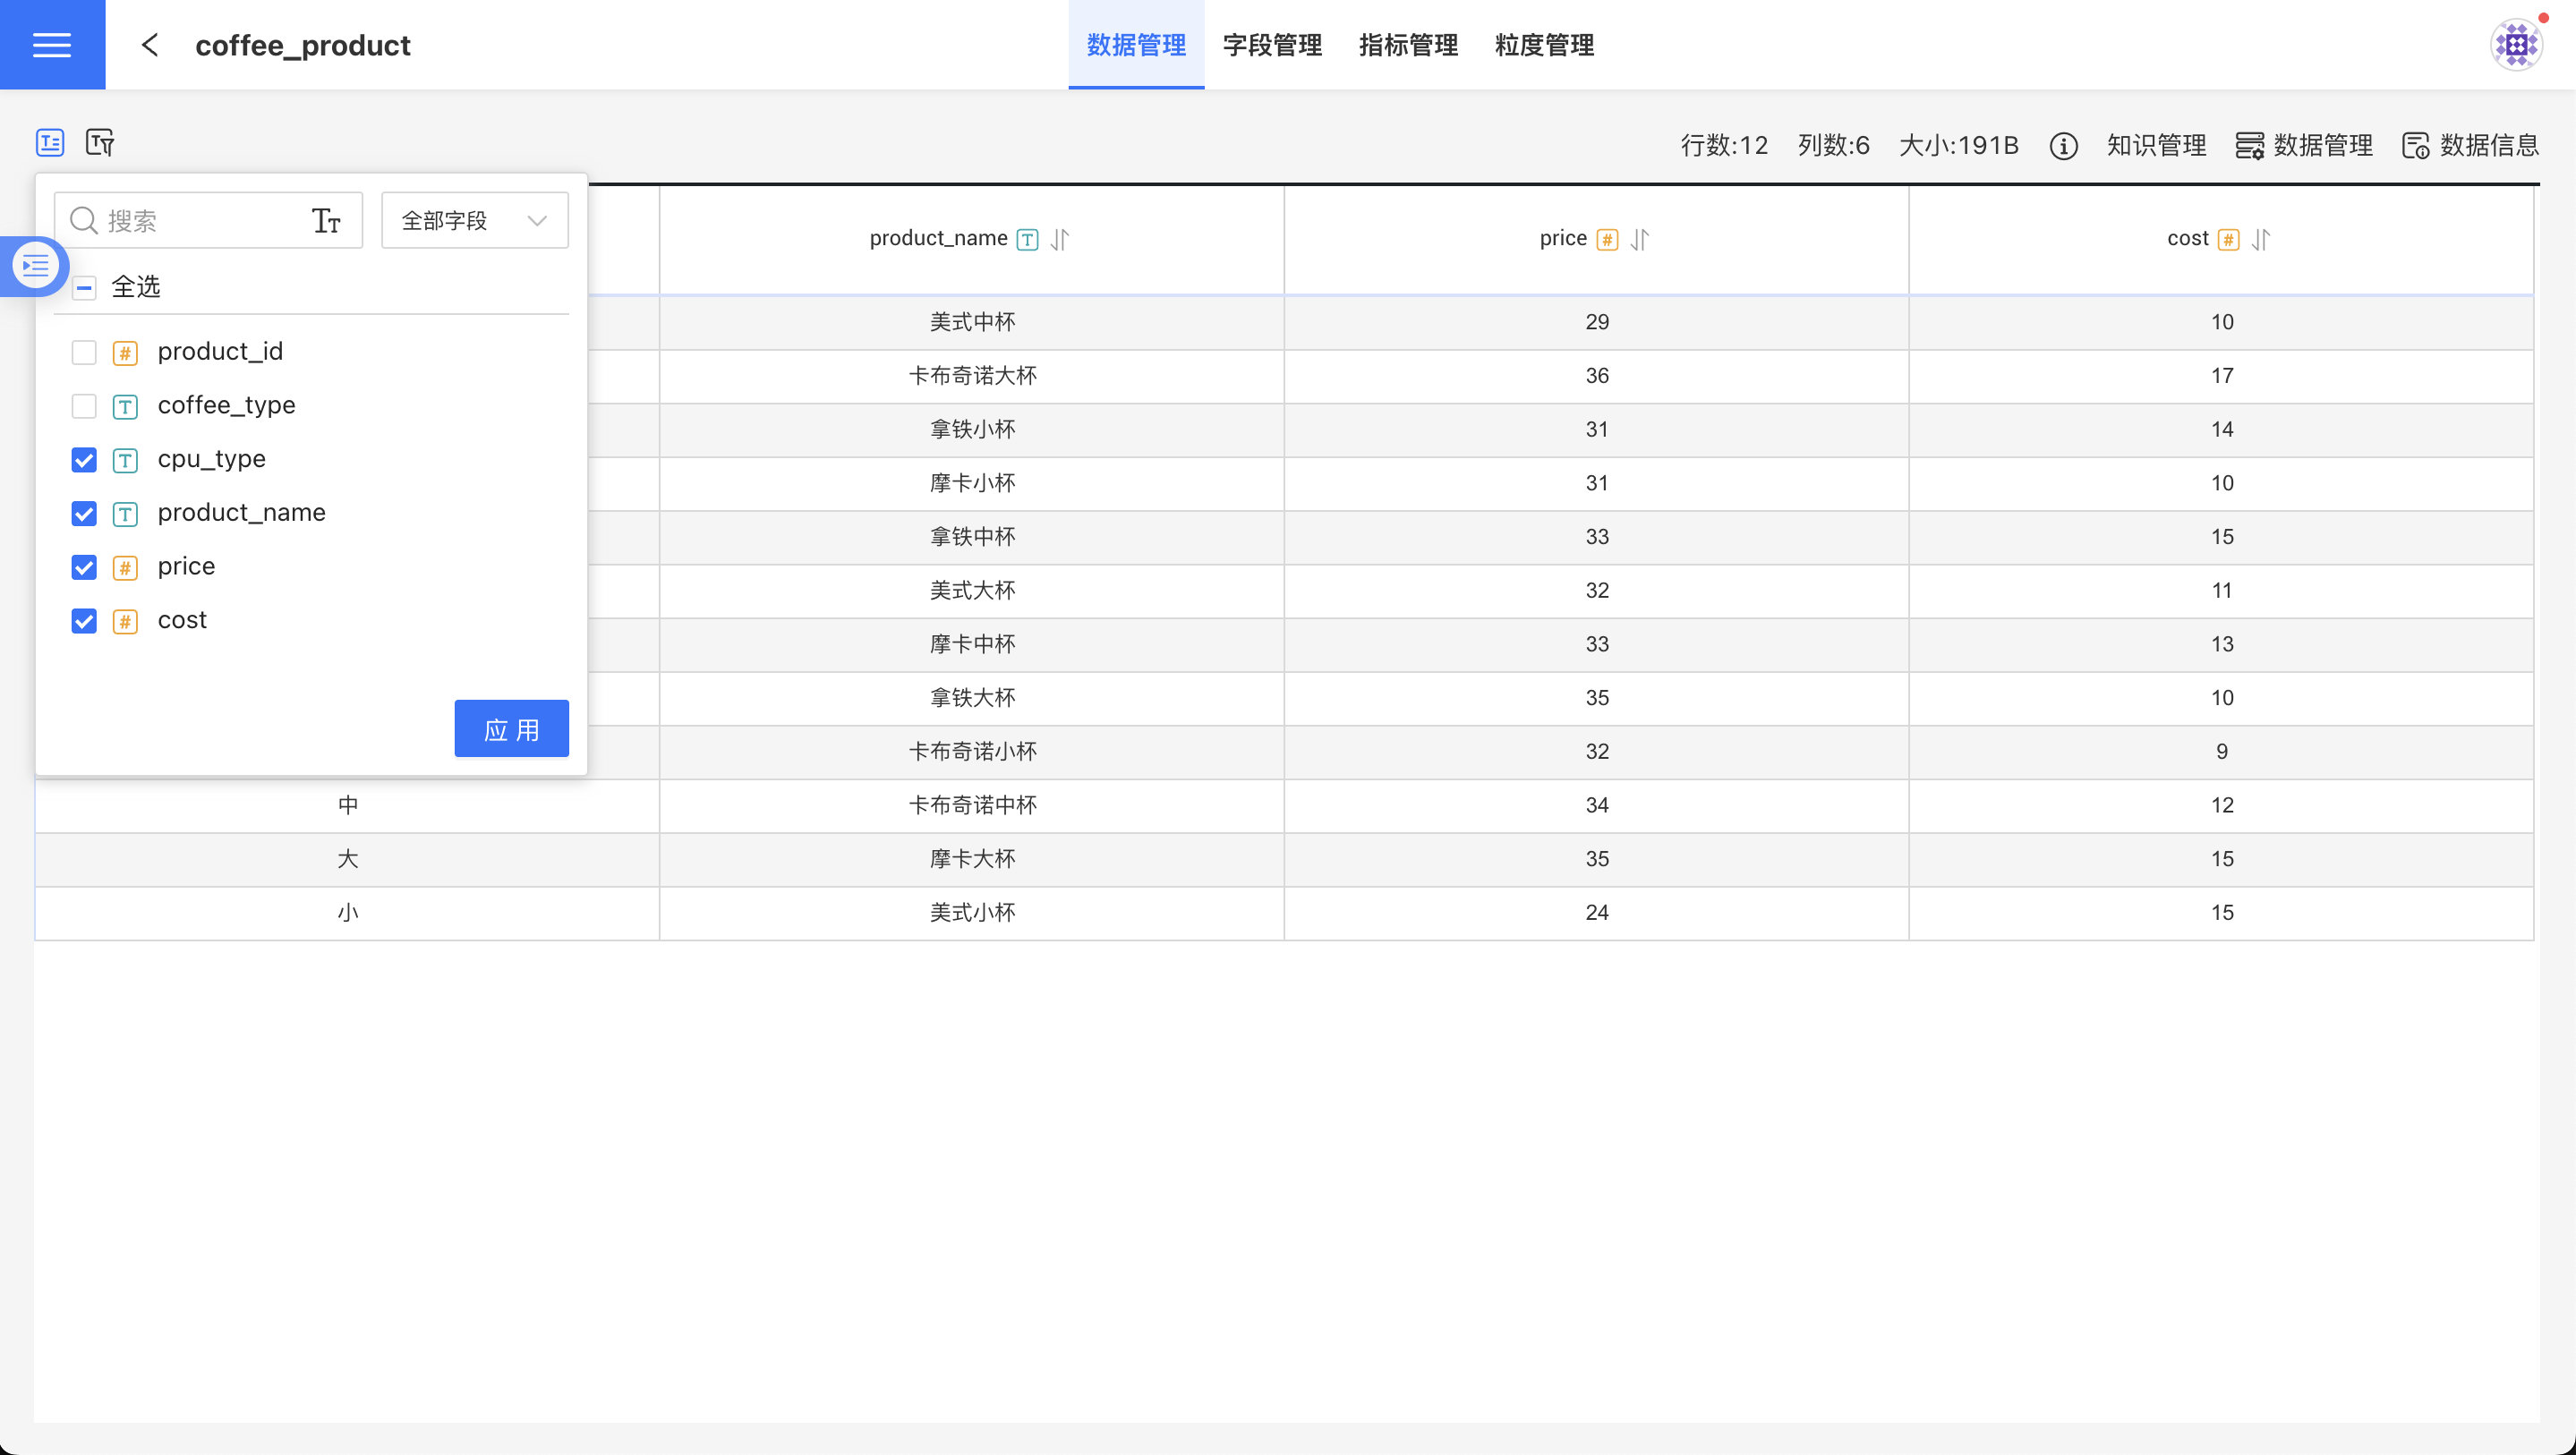Click the field selector icon in toolbar
The image size is (2576, 1455).
(x=50, y=143)
